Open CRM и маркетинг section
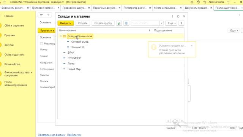 pos(14,25)
